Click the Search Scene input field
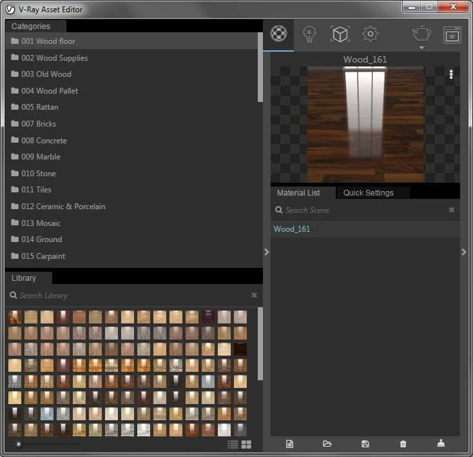Screen dimensions: 473x457 (362, 210)
